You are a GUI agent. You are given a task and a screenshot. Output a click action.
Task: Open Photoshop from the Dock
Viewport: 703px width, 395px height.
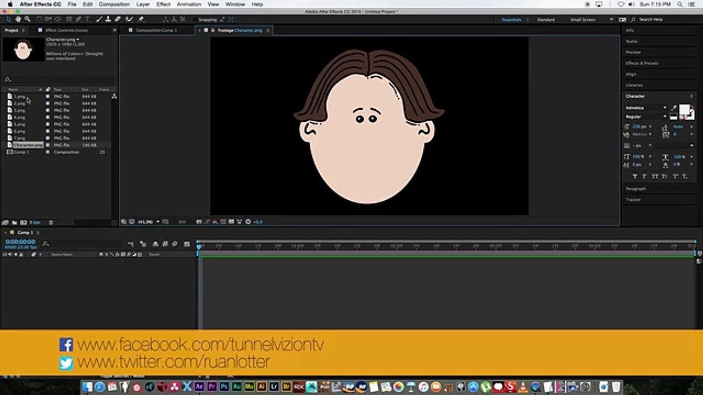[x=224, y=387]
